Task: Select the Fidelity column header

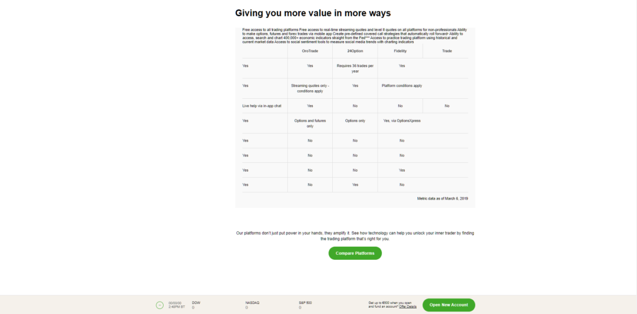Action: 400,51
